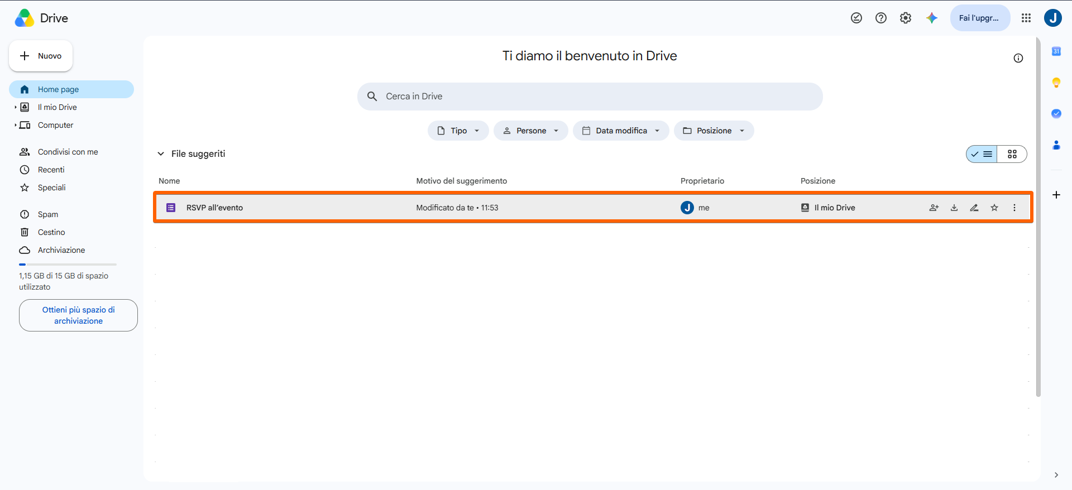Viewport: 1072px width, 490px height.
Task: Click the search magnifier icon
Action: coord(372,97)
